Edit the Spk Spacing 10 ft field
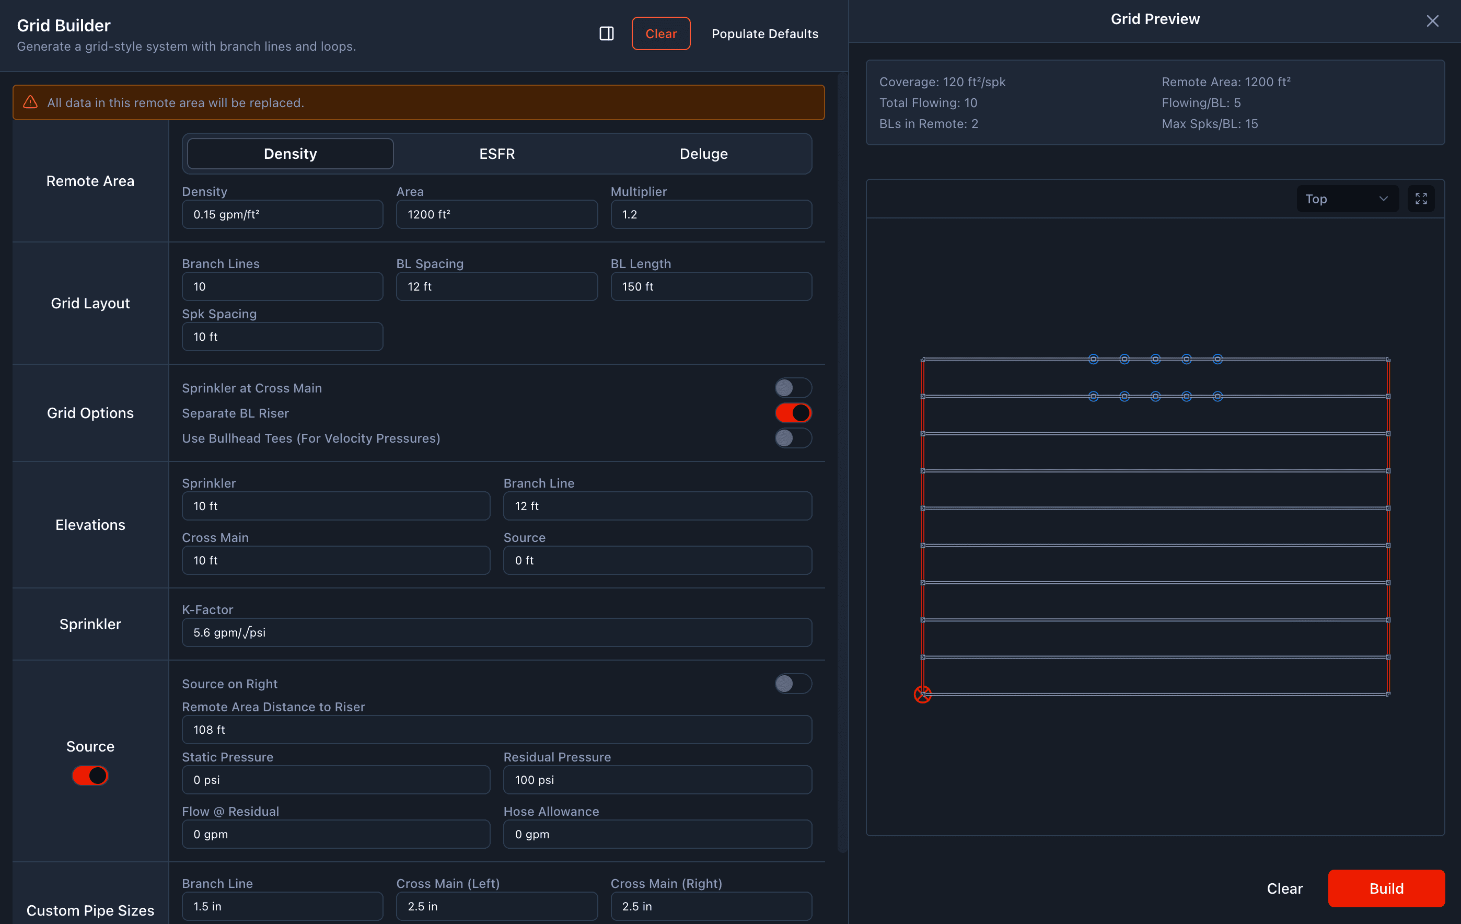 click(282, 337)
